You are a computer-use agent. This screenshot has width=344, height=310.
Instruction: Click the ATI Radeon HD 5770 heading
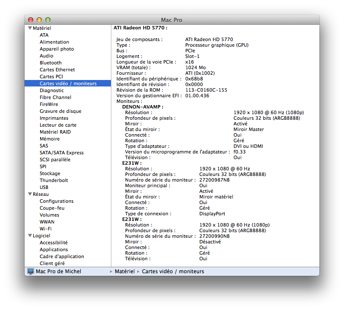point(140,28)
